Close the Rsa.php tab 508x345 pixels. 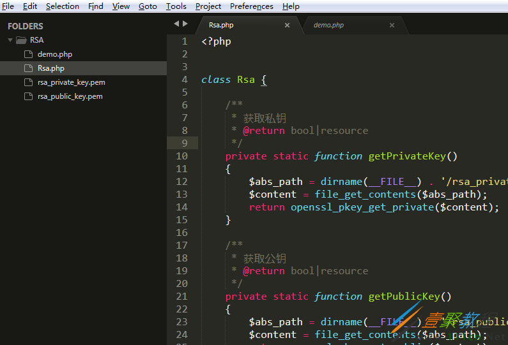287,25
